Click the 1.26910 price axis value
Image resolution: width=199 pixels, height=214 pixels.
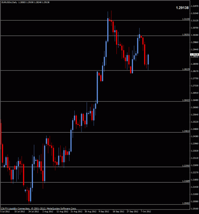pos(195,93)
